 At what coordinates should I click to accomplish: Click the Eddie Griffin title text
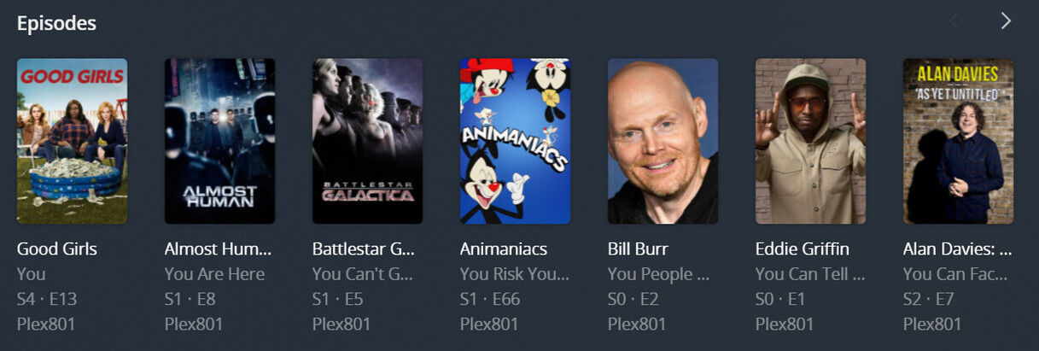tap(798, 249)
